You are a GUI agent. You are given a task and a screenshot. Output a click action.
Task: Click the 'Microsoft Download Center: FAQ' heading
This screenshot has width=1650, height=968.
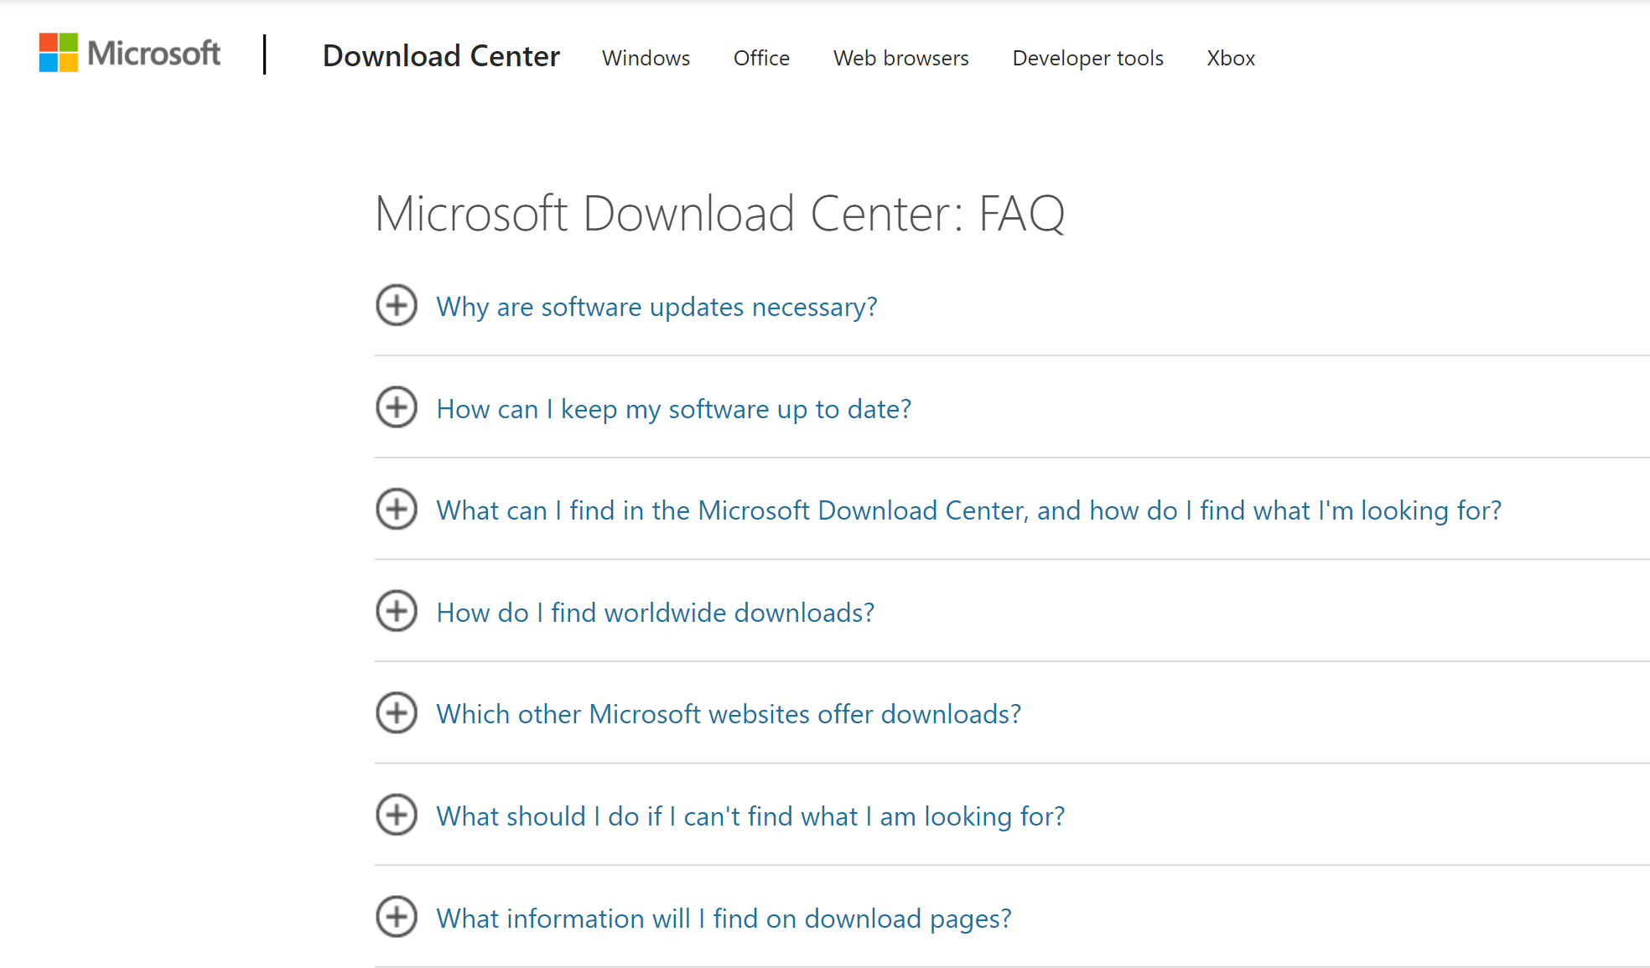tap(719, 214)
